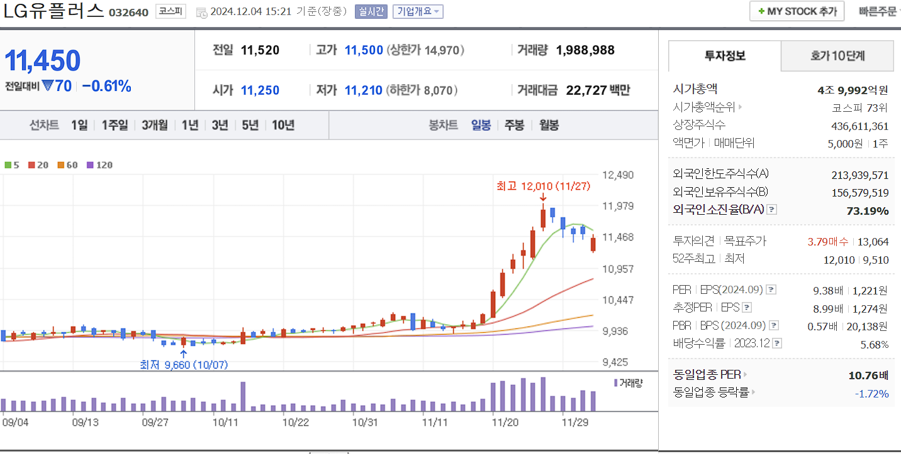
Task: Click the green 5-day moving average legend square
Action: tap(8, 165)
